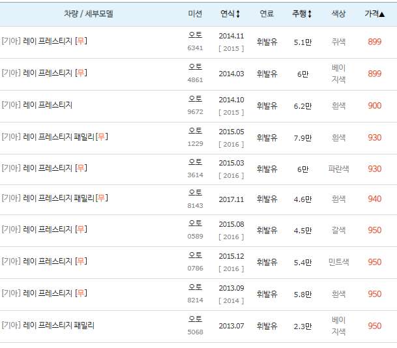Click the 연료 column header
Viewport: 397px width, 348px height.
pyautogui.click(x=267, y=14)
